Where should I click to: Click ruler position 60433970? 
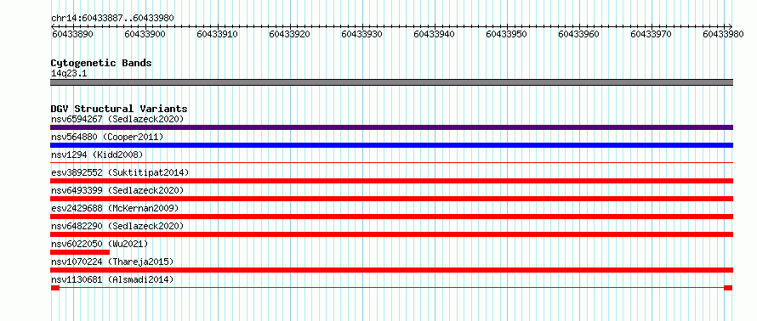point(652,34)
